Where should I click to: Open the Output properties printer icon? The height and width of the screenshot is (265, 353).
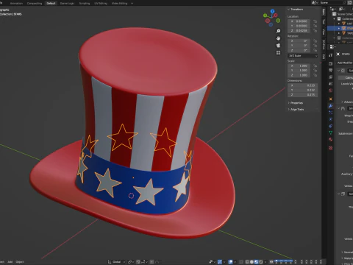tap(330, 71)
